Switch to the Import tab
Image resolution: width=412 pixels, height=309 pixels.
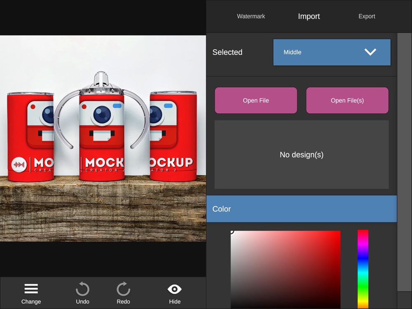(309, 16)
